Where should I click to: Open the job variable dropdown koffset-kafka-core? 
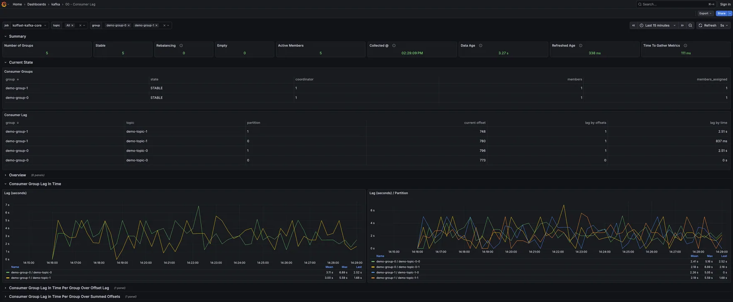[x=30, y=25]
